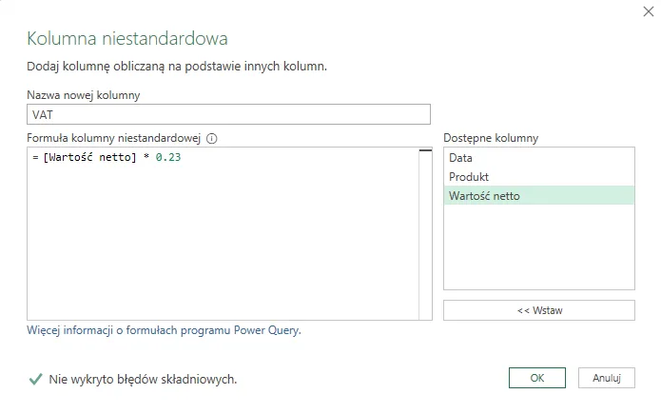Select Wartość netto in the available columns
Viewport: 661px width, 414px height.
[484, 196]
